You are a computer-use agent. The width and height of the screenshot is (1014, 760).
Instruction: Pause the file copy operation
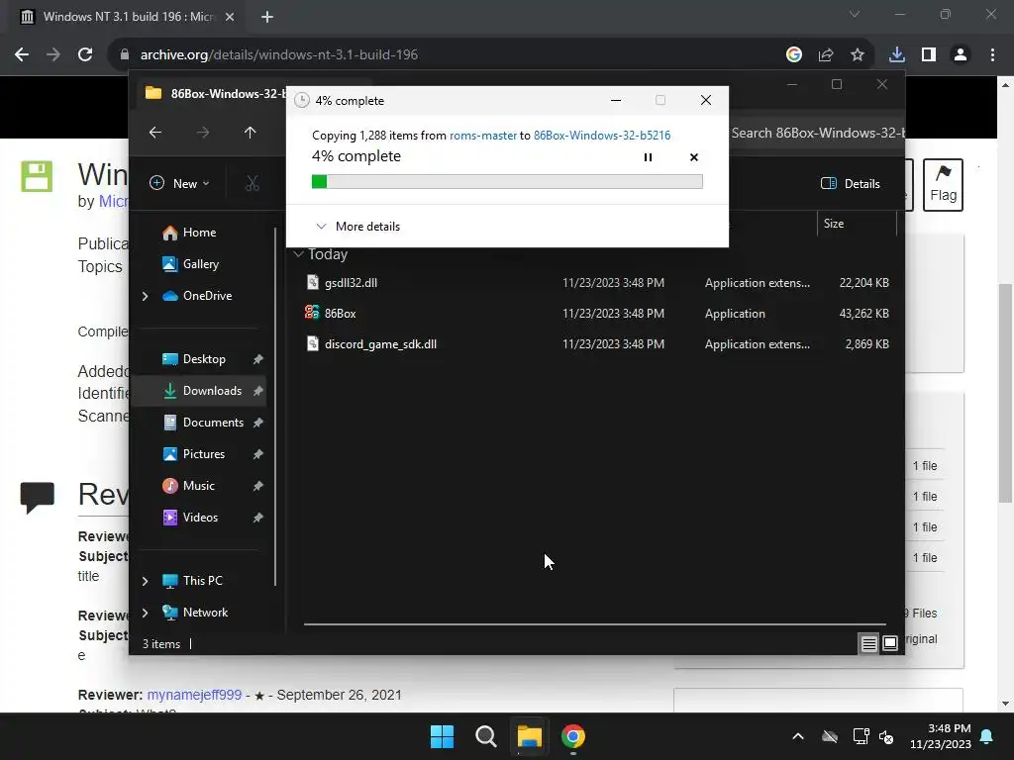coord(648,157)
